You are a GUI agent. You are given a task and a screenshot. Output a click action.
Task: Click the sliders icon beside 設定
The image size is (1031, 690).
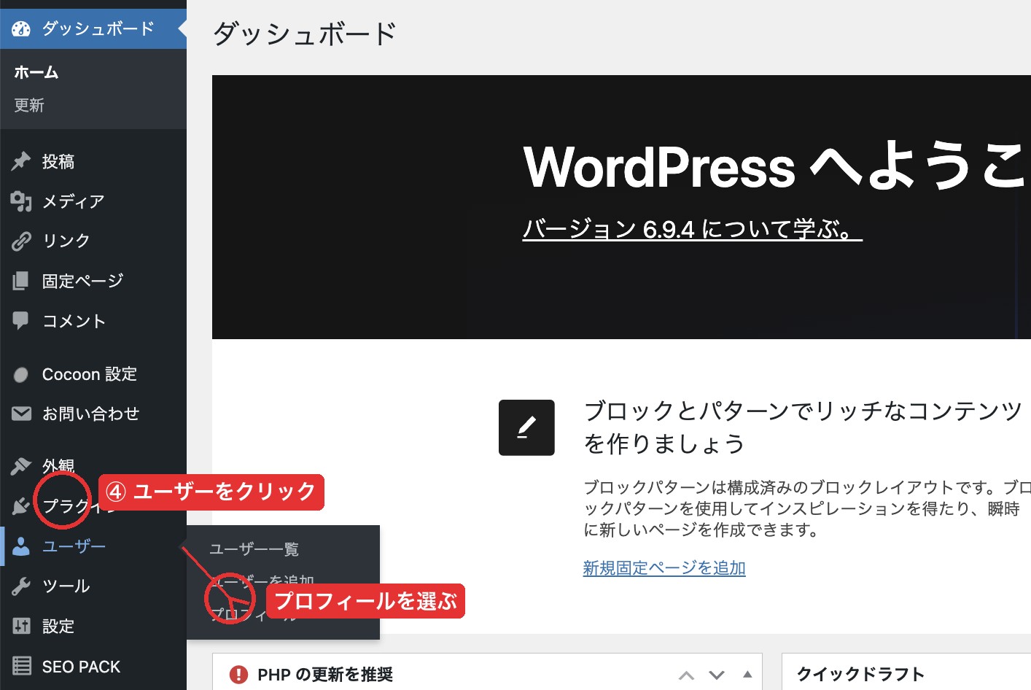(x=21, y=626)
